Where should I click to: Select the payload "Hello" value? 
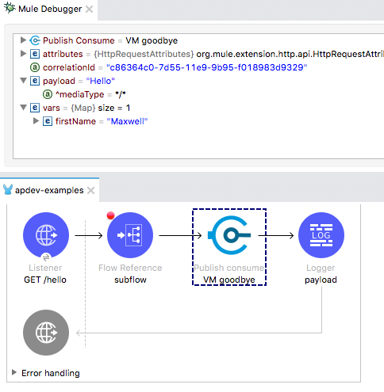(x=101, y=81)
